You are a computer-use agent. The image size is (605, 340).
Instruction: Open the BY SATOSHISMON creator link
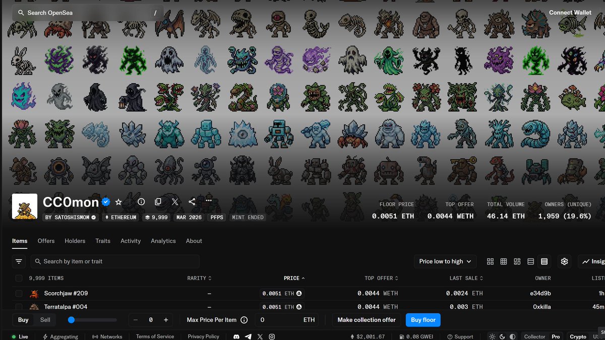pos(71,217)
